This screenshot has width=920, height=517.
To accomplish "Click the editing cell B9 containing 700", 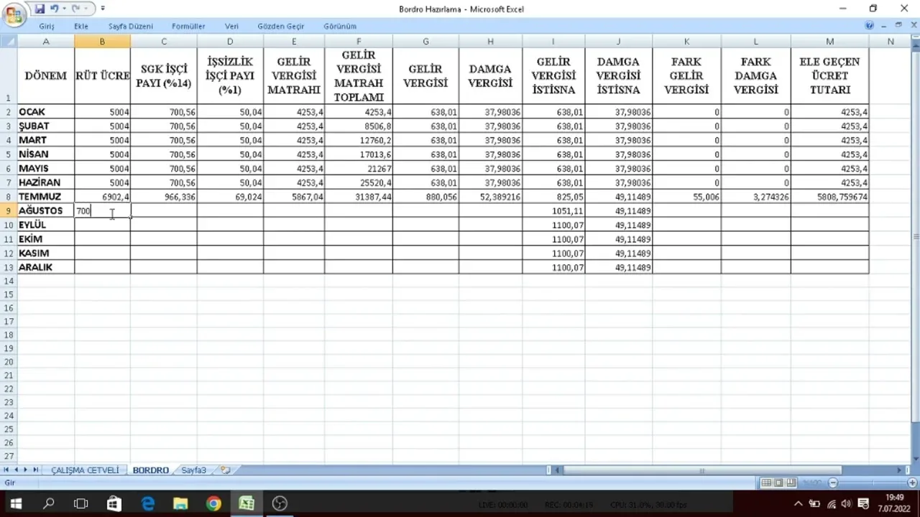I will (102, 211).
